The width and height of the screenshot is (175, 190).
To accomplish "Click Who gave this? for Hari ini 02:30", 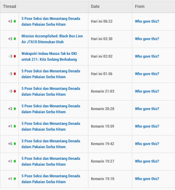I will click(x=147, y=39).
